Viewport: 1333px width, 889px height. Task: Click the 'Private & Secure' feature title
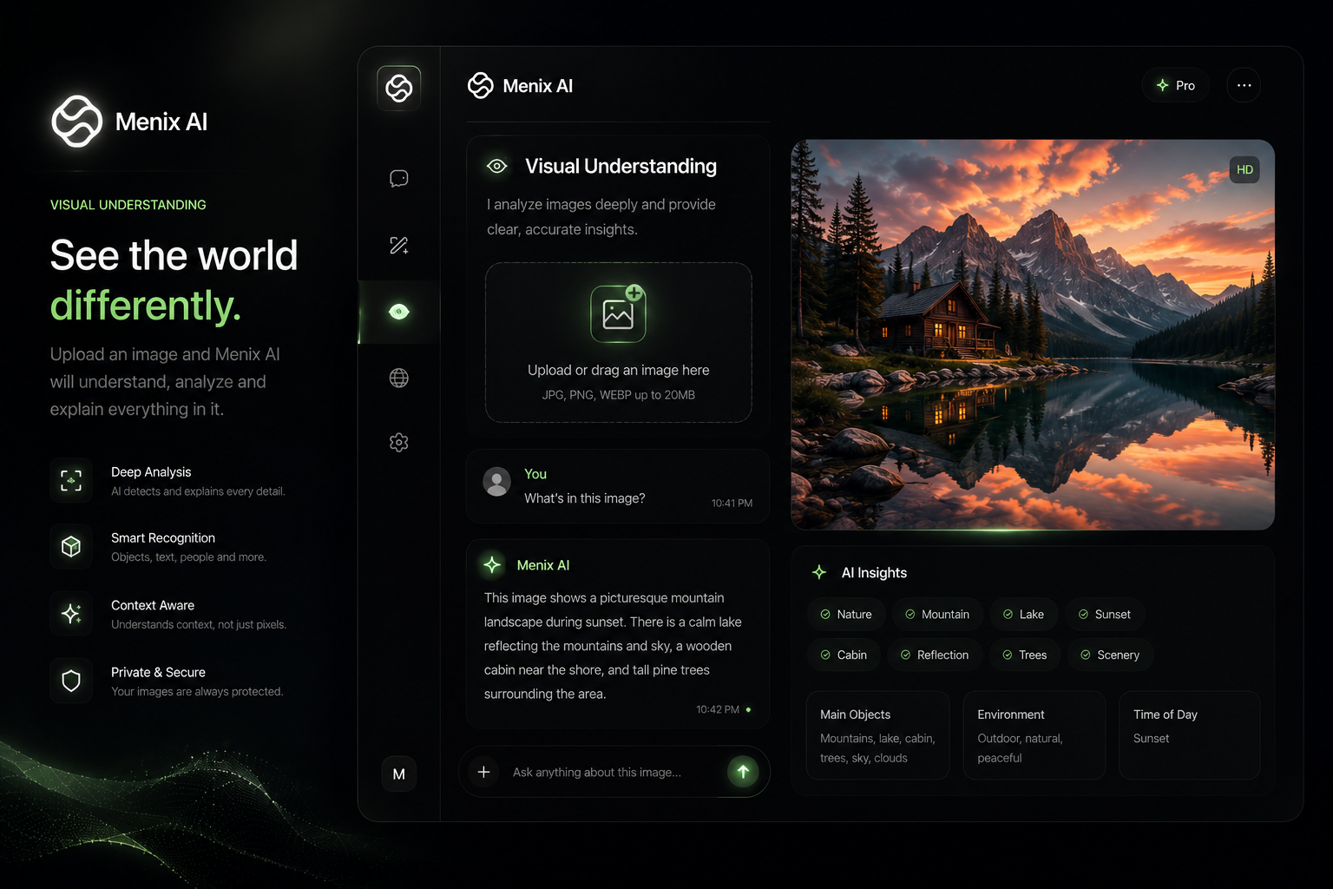(158, 672)
